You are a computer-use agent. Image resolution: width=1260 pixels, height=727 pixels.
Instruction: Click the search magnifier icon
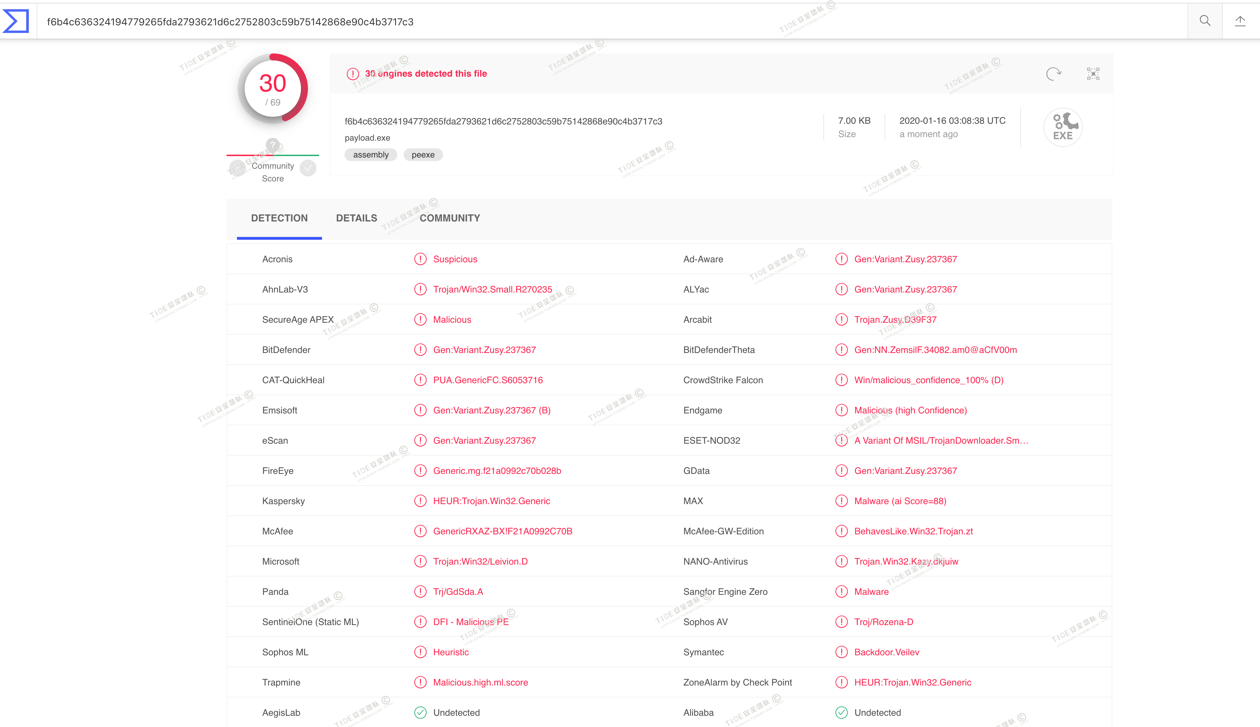tap(1204, 21)
